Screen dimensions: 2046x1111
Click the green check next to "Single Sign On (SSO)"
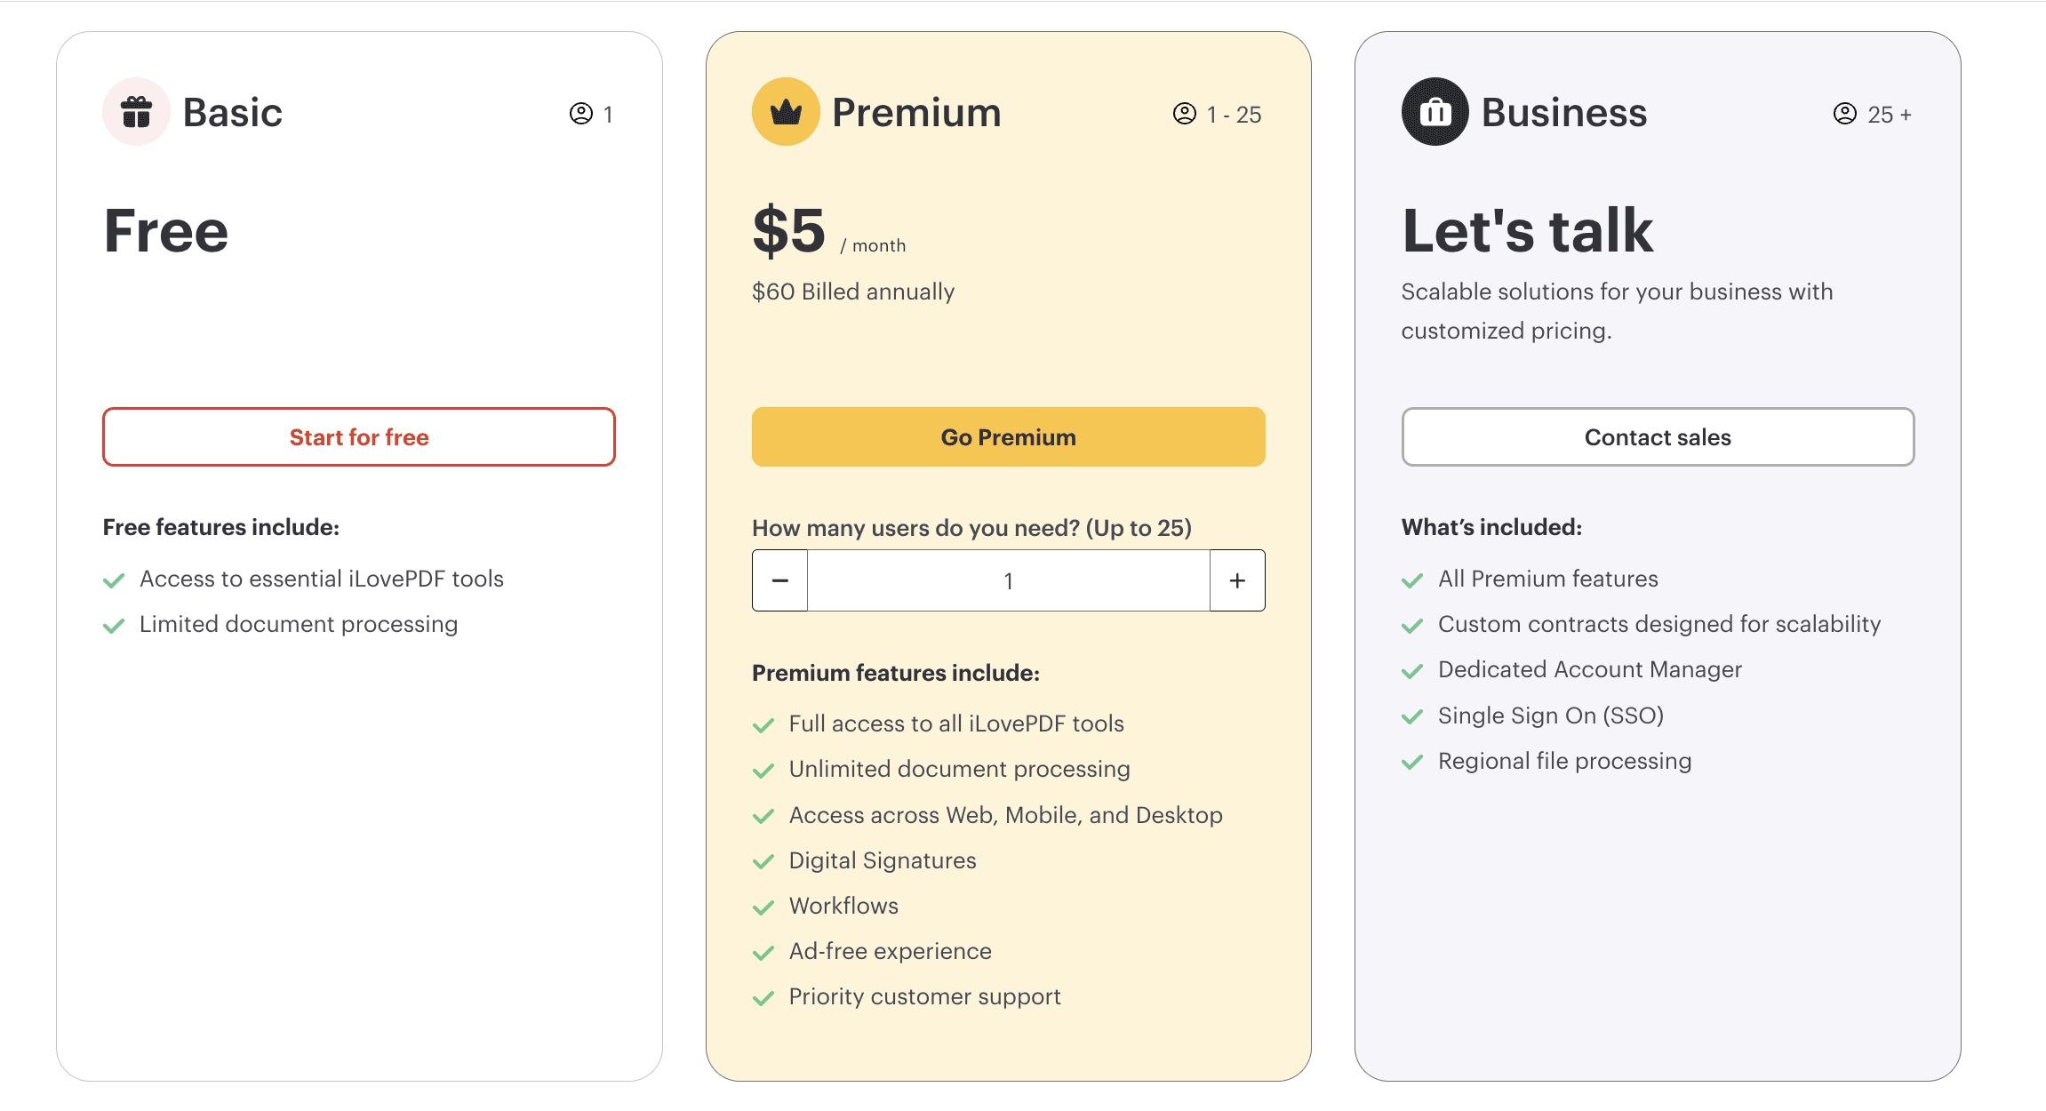pos(1412,716)
